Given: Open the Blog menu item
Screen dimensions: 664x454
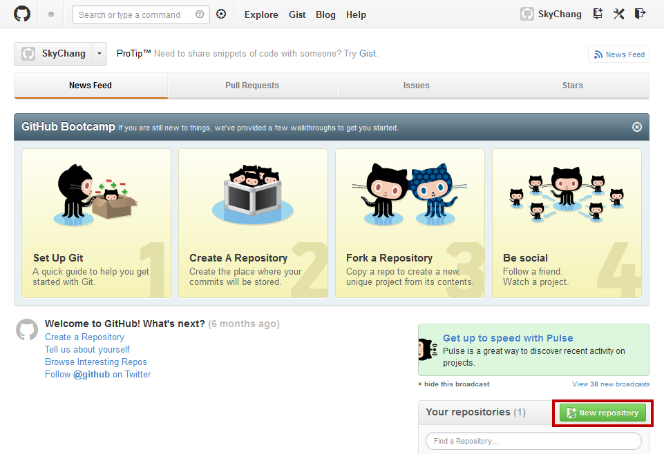Looking at the screenshot, I should 325,14.
